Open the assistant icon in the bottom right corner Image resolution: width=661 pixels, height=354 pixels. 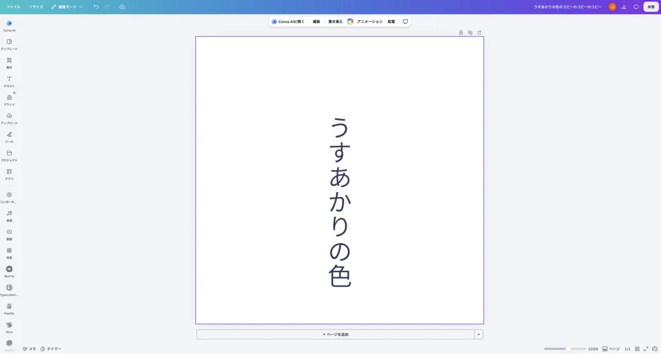(655, 349)
